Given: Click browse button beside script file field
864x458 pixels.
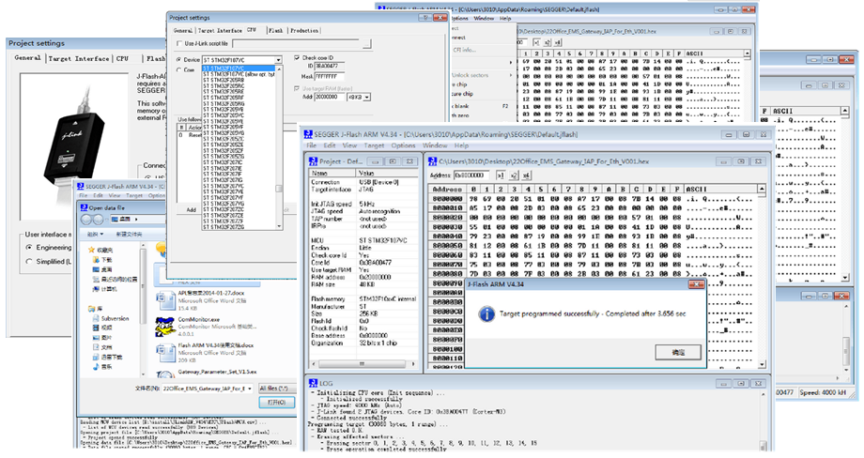Looking at the screenshot, I should pyautogui.click(x=367, y=43).
